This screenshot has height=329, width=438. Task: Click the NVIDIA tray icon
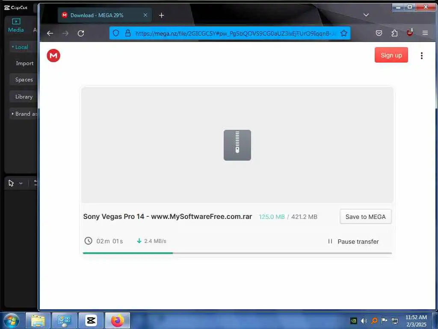click(x=354, y=320)
